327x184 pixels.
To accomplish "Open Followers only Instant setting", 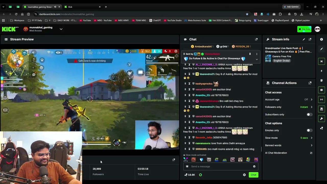I will [289, 107].
